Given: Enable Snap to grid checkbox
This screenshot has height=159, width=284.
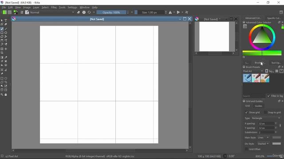Looking at the screenshot, I should [x=265, y=112].
